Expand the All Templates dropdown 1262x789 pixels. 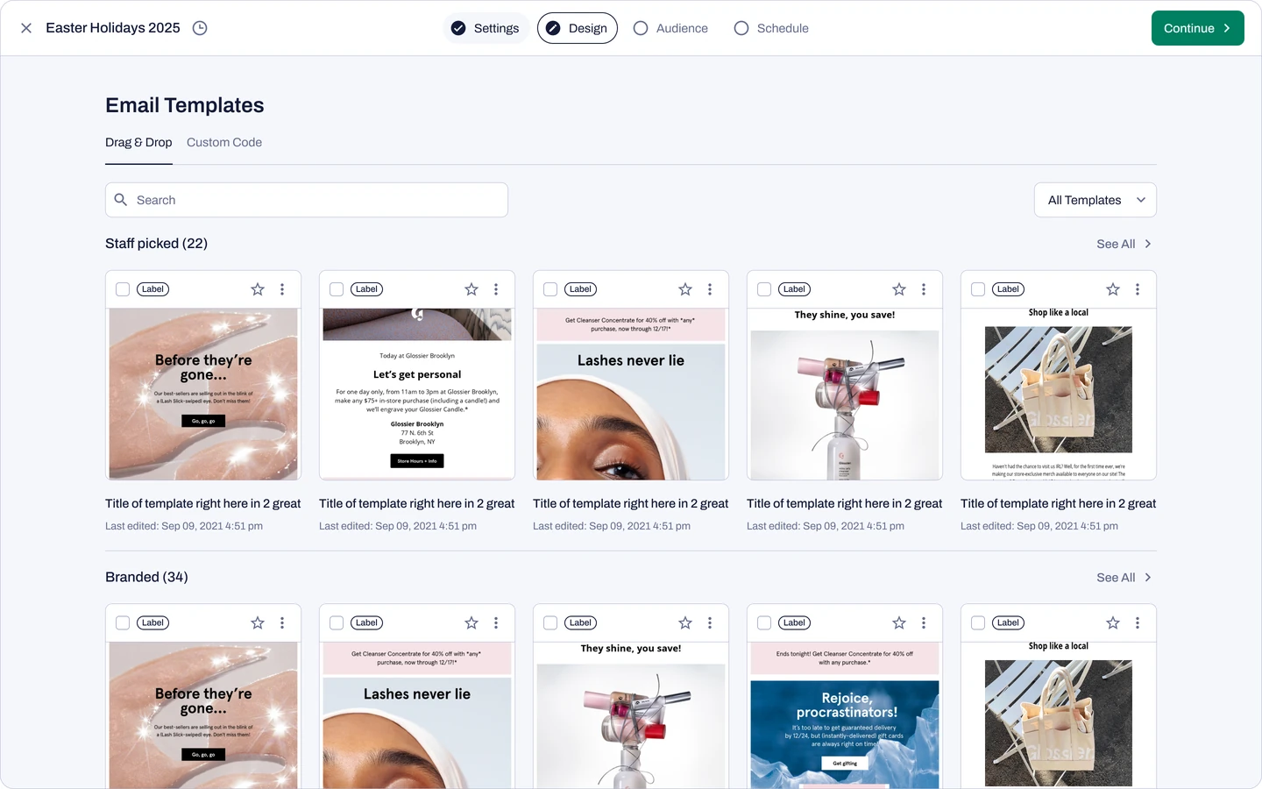pos(1095,200)
